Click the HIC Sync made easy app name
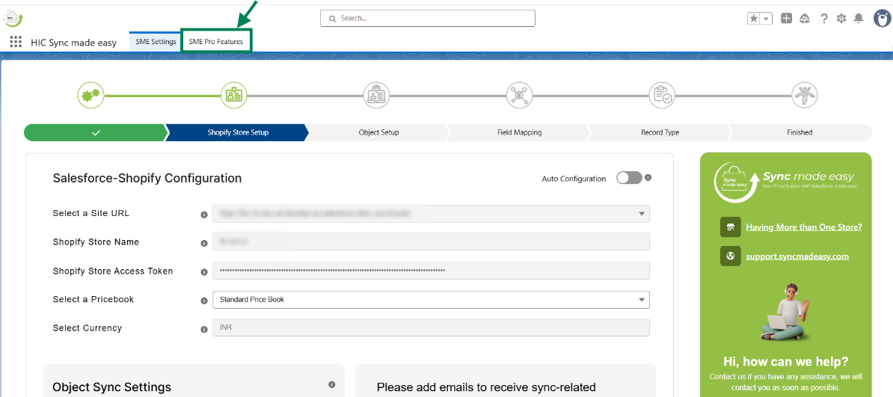 [x=73, y=43]
